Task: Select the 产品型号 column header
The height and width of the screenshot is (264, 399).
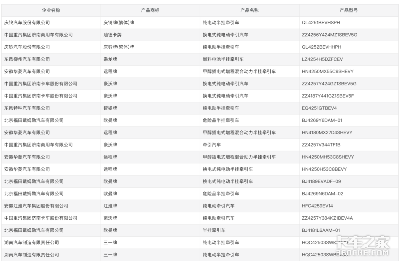Action: click(348, 10)
